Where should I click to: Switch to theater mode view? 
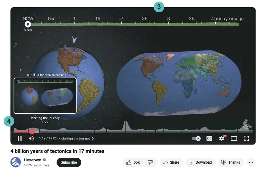coord(234,138)
